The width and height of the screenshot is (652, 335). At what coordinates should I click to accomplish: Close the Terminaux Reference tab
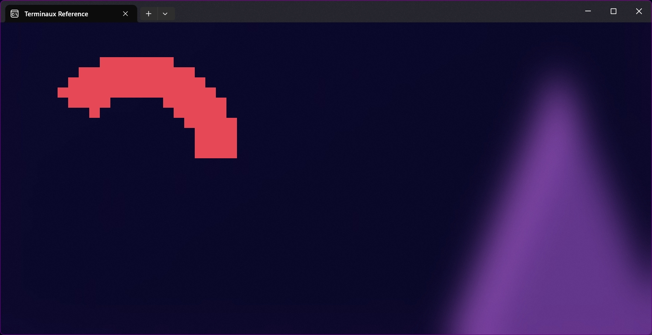(125, 14)
